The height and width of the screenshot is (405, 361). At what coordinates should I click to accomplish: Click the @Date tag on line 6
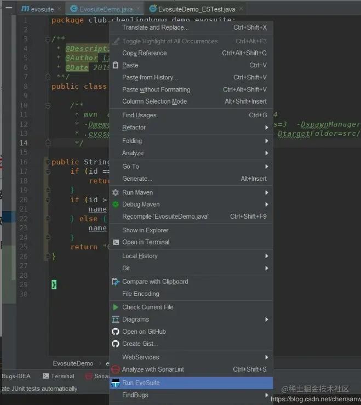[x=77, y=67]
